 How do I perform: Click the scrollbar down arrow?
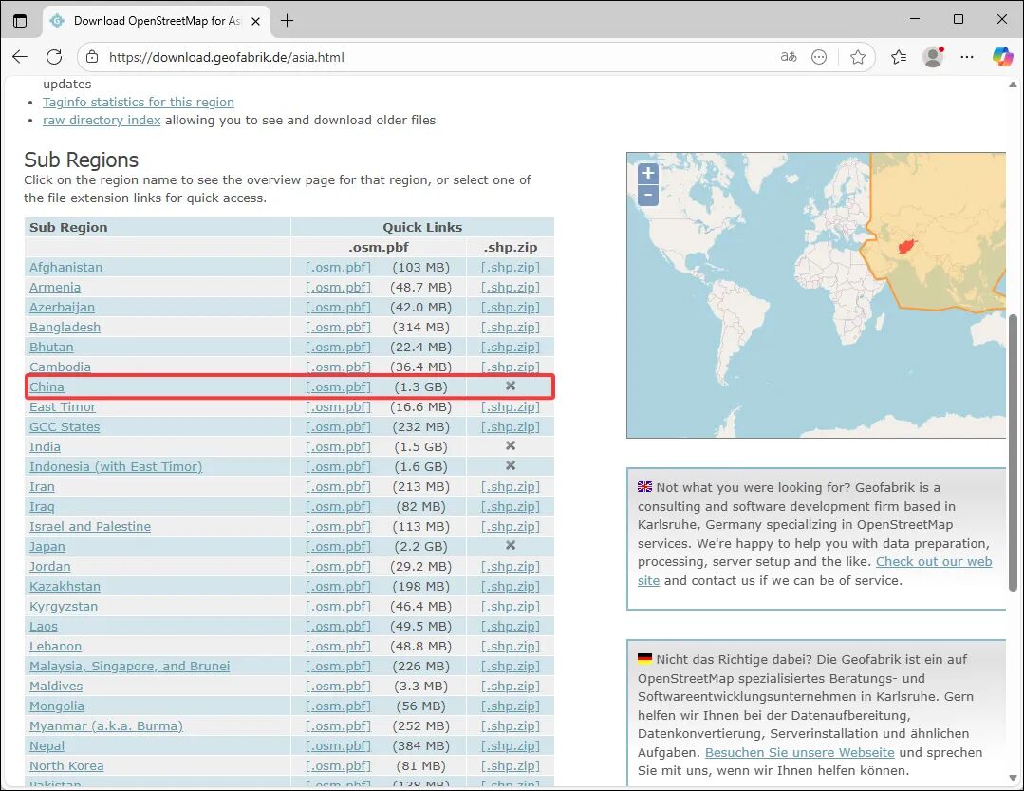point(1013,778)
